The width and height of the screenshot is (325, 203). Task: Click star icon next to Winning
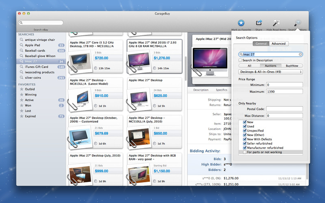[x=22, y=95]
